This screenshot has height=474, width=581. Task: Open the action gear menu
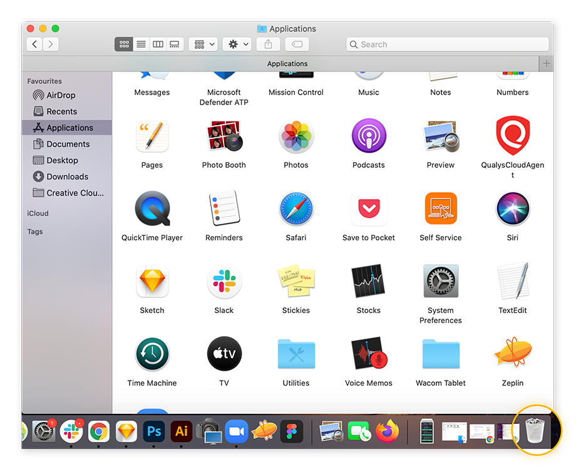coord(237,44)
